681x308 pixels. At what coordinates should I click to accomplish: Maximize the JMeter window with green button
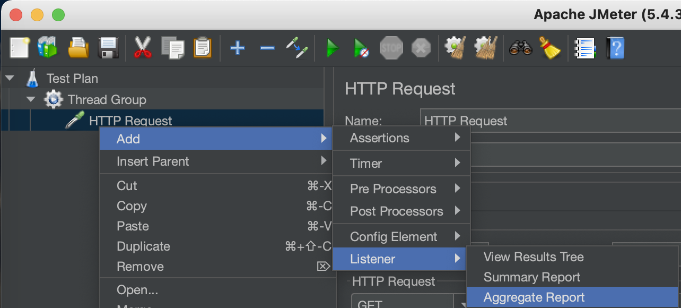58,15
